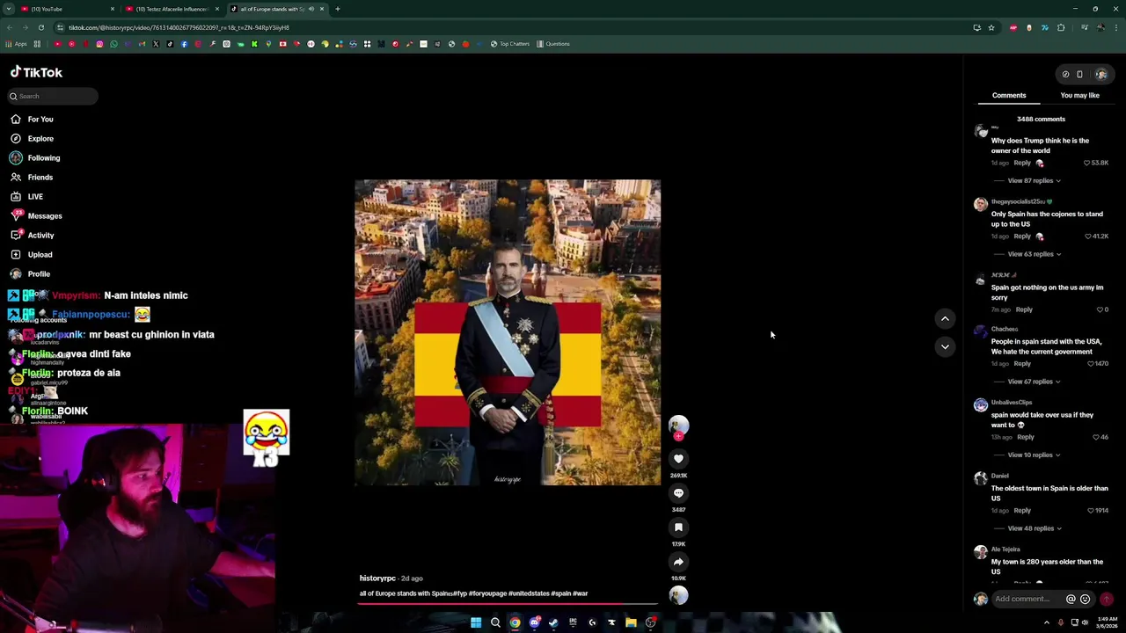Screen dimensions: 1126x633
Task: Open a new browser tab
Action: coord(337,9)
